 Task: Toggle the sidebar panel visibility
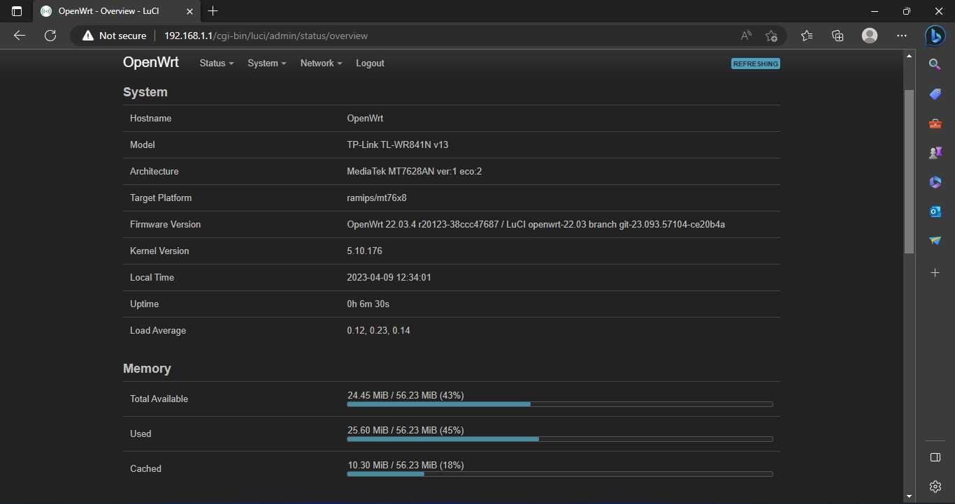(x=935, y=457)
